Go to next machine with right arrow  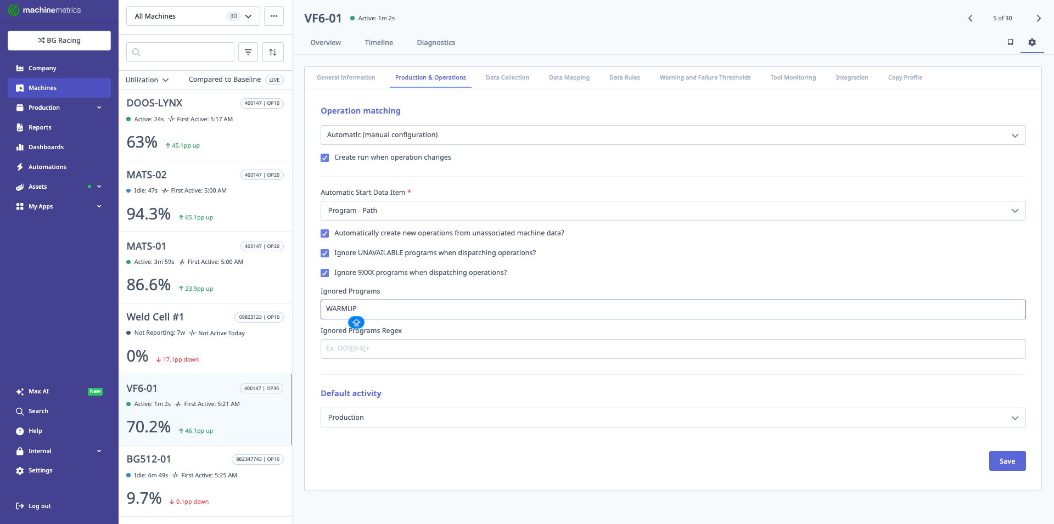(1038, 18)
